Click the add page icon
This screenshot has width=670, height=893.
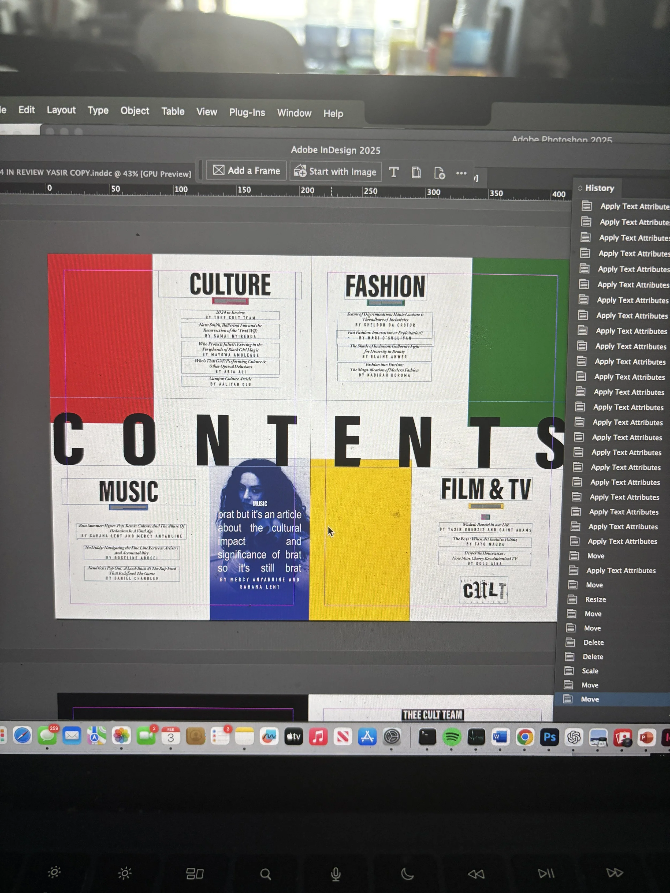(439, 173)
